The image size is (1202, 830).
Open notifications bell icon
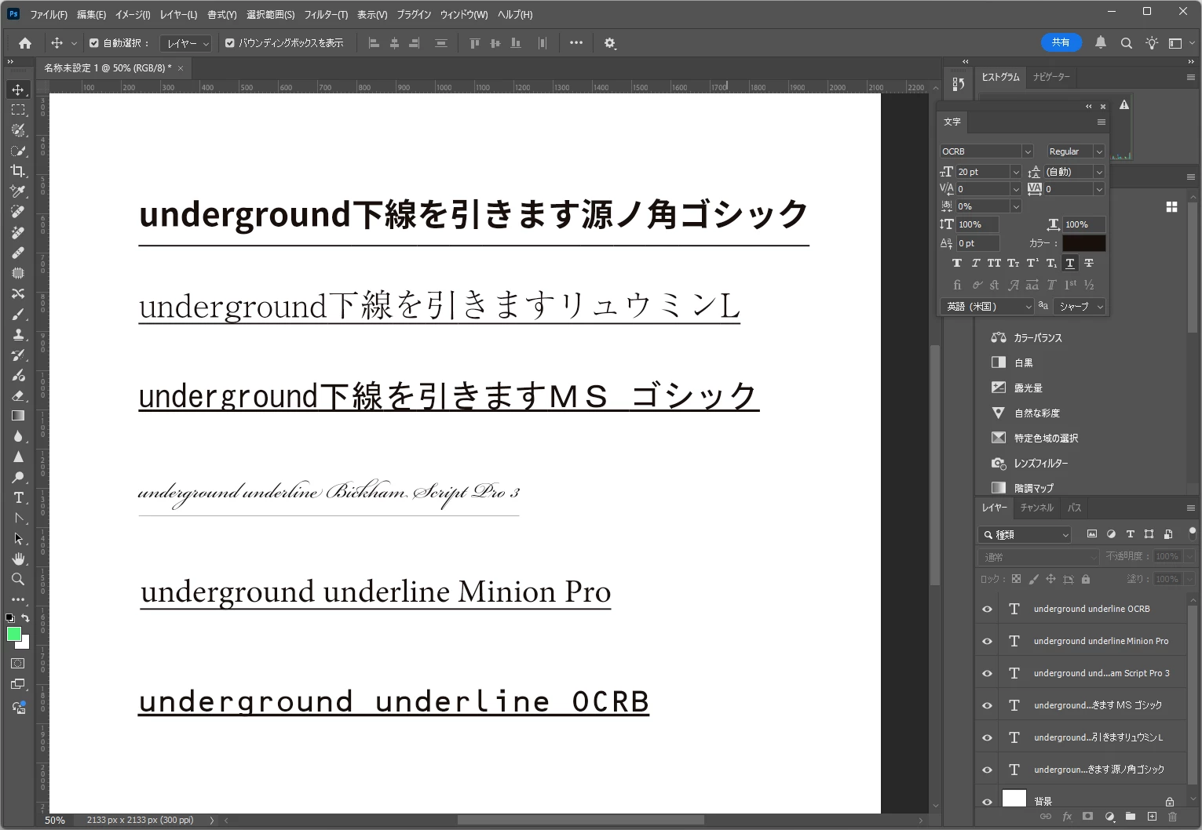pyautogui.click(x=1101, y=43)
